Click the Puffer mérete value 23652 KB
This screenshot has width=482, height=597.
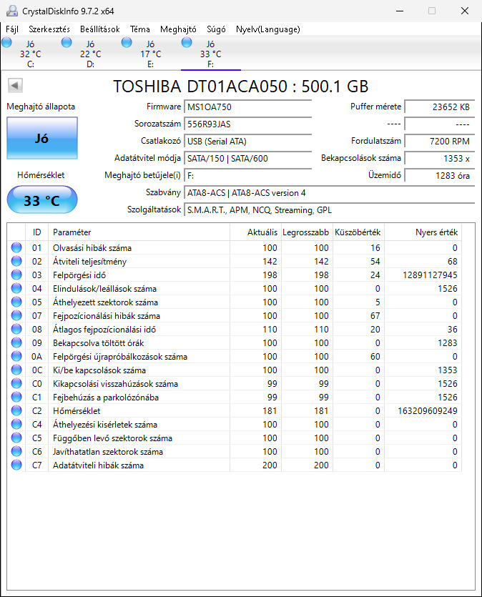click(x=439, y=107)
